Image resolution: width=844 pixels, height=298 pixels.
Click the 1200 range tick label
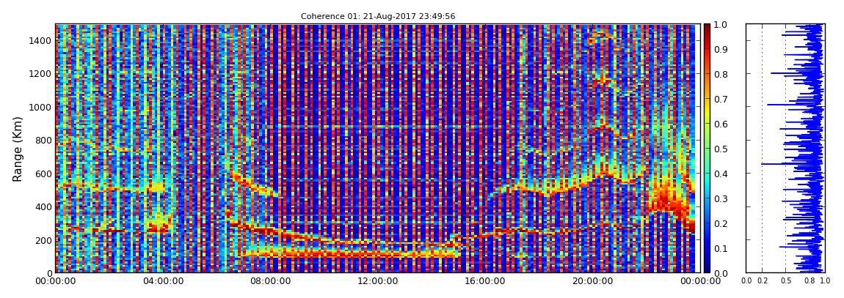coord(41,74)
